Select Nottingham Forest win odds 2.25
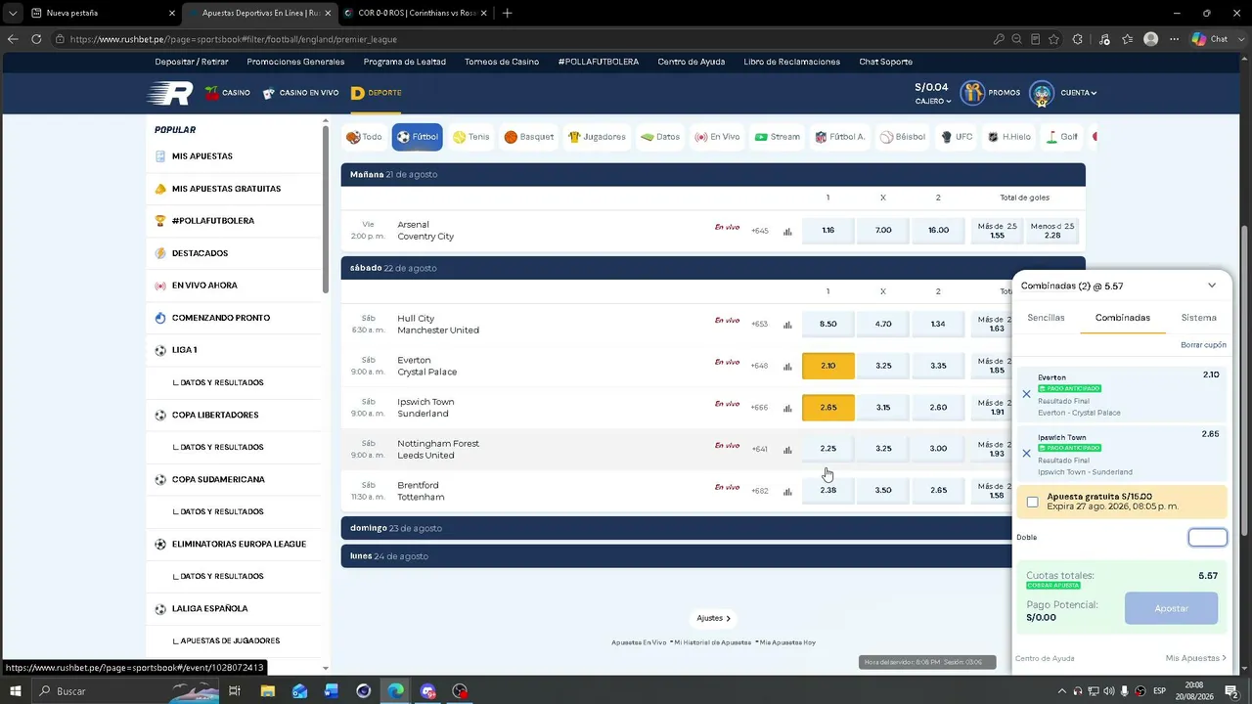Image resolution: width=1252 pixels, height=704 pixels. click(x=828, y=449)
